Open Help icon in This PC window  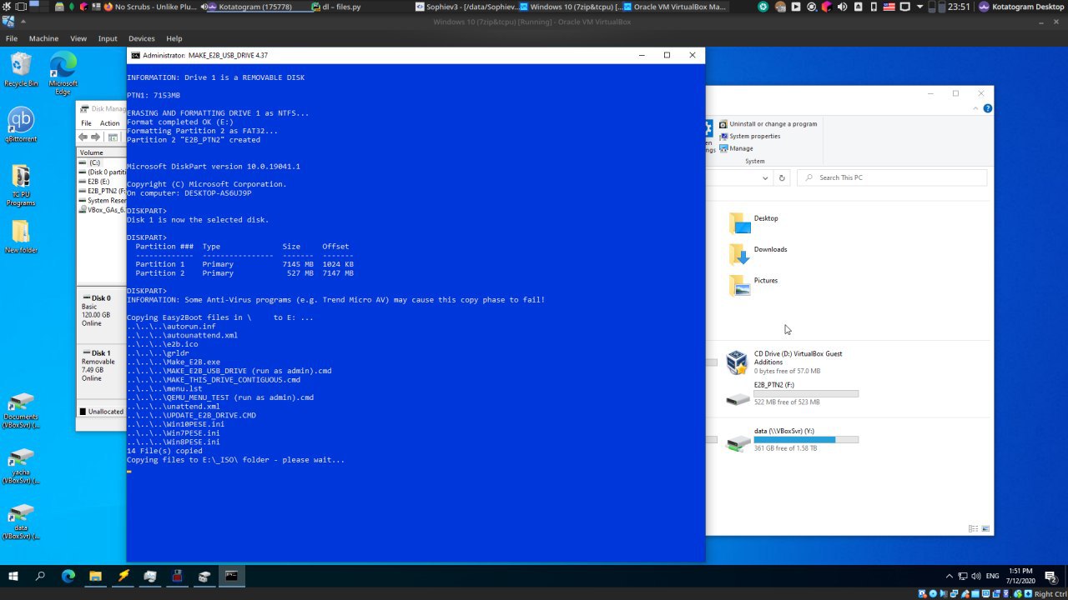[987, 108]
